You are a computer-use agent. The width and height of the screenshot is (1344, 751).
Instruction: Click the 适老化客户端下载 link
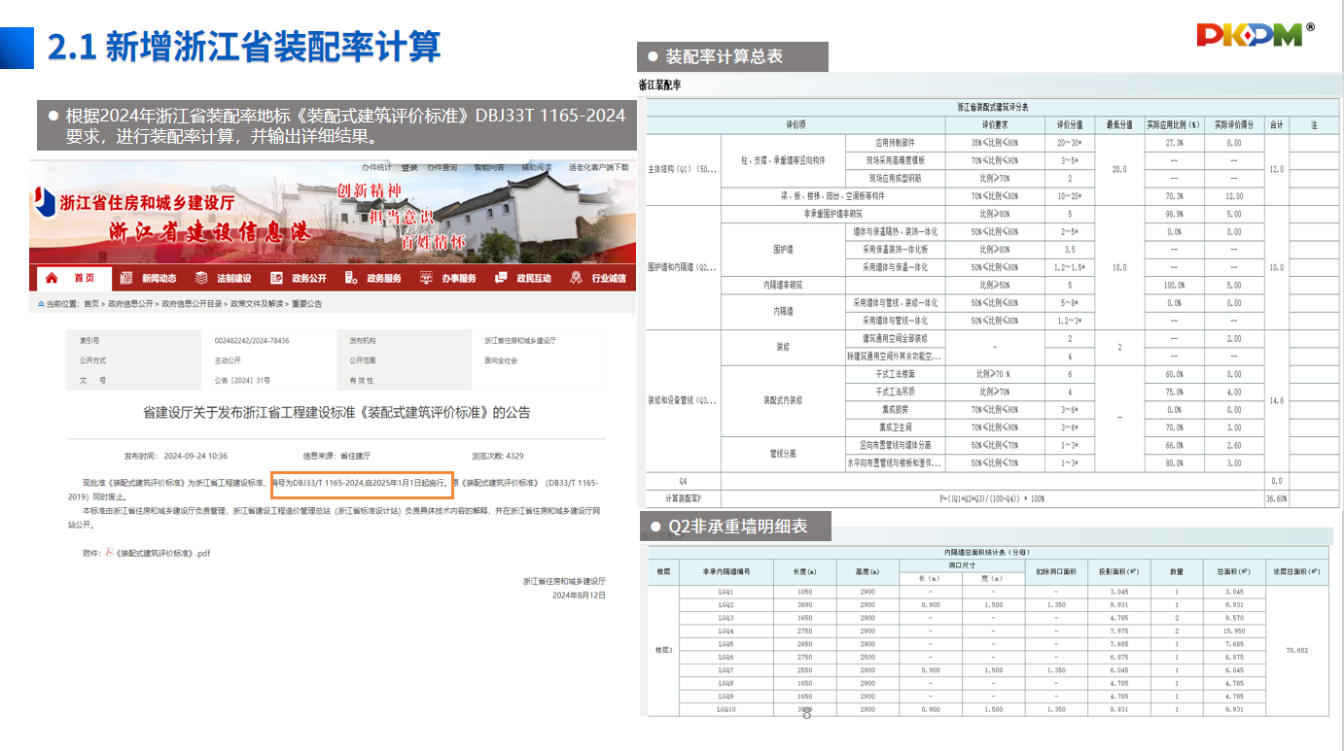pos(598,167)
